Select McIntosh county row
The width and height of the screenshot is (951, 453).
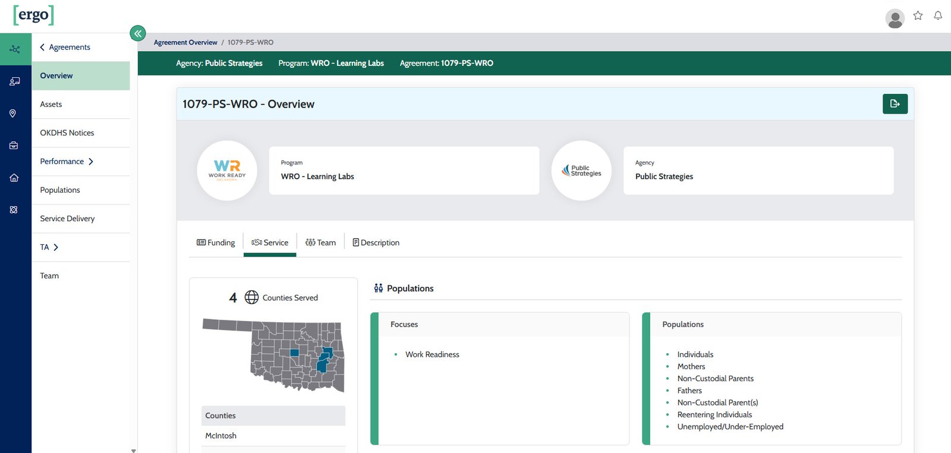[273, 436]
